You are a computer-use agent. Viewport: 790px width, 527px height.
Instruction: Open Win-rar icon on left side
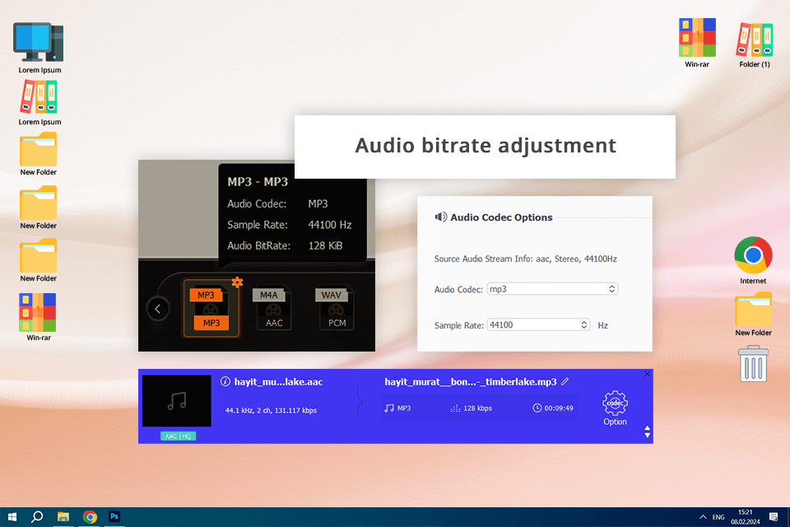39,317
